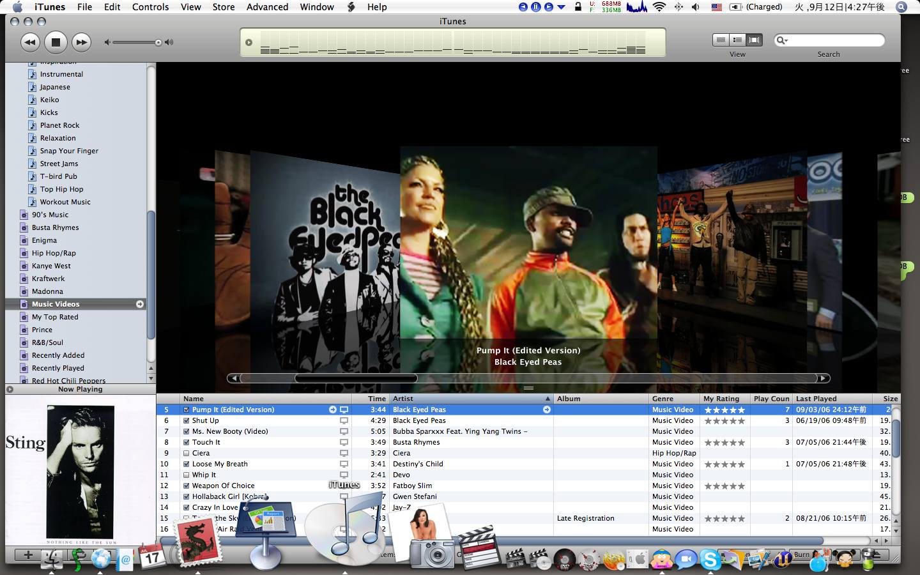This screenshot has height=575, width=920.
Task: Click the right arrow of Cover Flow scrollbar
Action: tap(824, 378)
